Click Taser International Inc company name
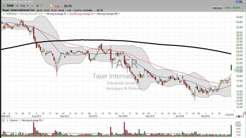The height and width of the screenshot is (138, 246). (x=18, y=10)
